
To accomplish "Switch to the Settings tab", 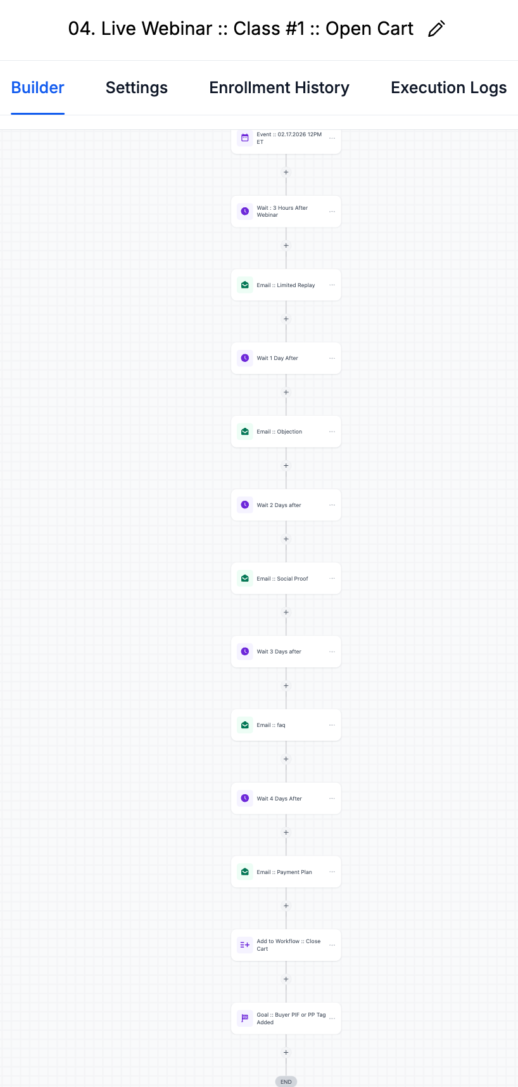I will pyautogui.click(x=137, y=88).
